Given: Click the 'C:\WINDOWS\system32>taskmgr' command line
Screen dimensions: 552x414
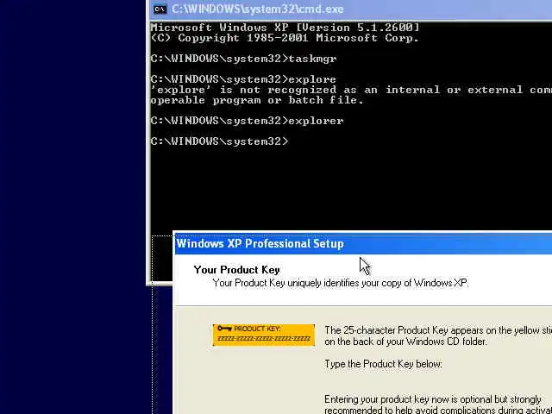Looking at the screenshot, I should click(243, 59).
